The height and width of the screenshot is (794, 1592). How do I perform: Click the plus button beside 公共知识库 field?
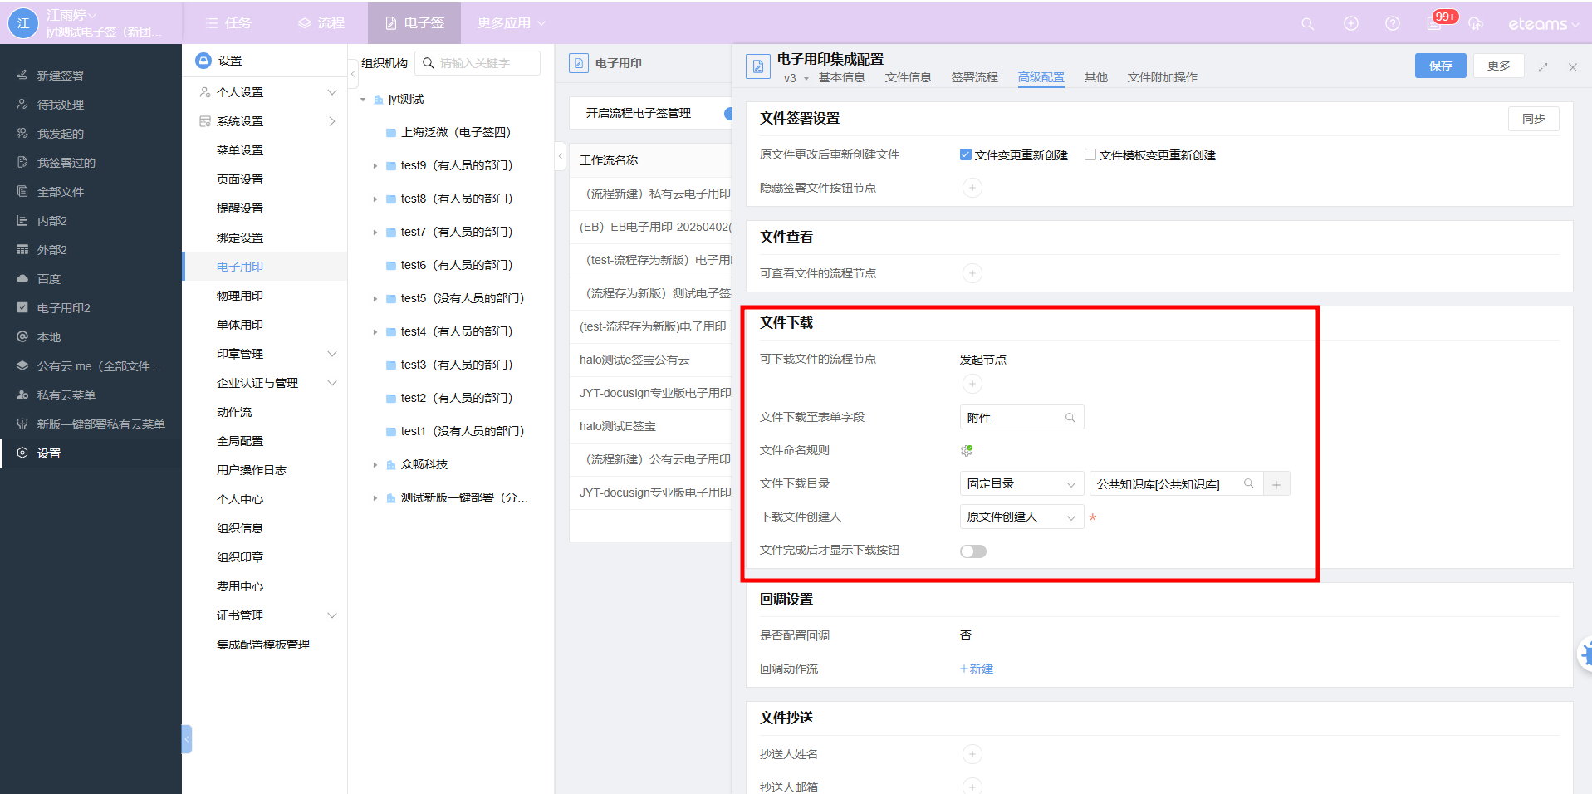coord(1276,484)
